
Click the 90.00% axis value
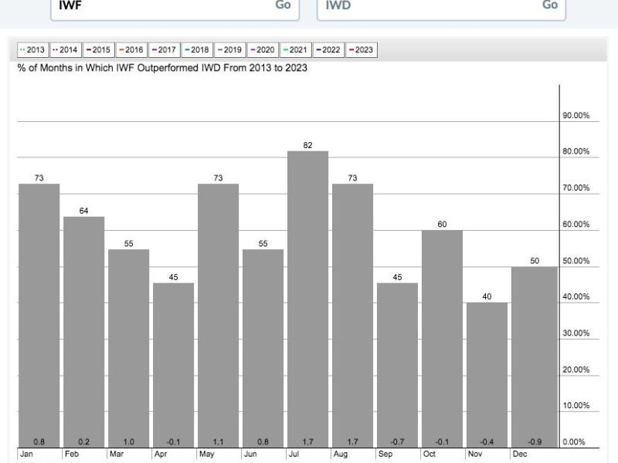576,115
